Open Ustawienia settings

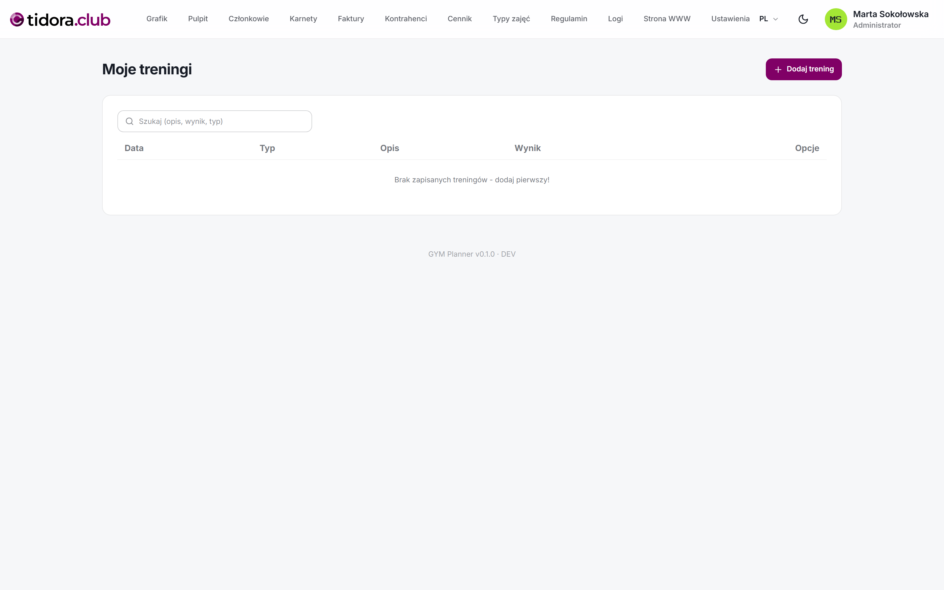coord(730,19)
